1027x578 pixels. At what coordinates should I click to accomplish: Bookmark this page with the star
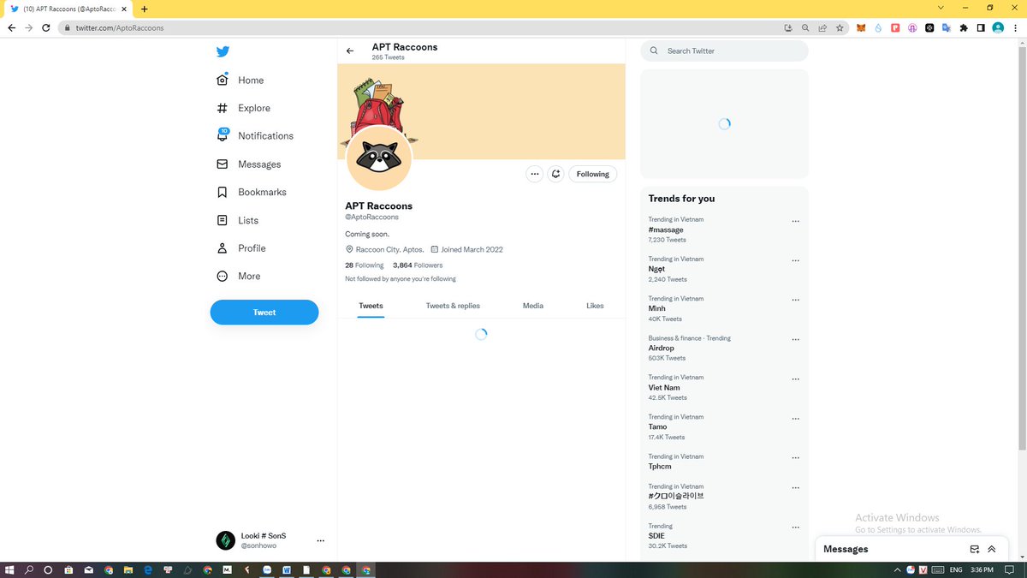840,27
